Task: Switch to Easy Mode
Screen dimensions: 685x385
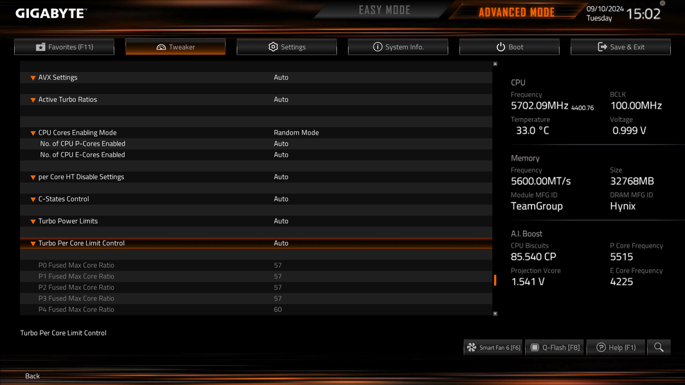Action: 384,10
